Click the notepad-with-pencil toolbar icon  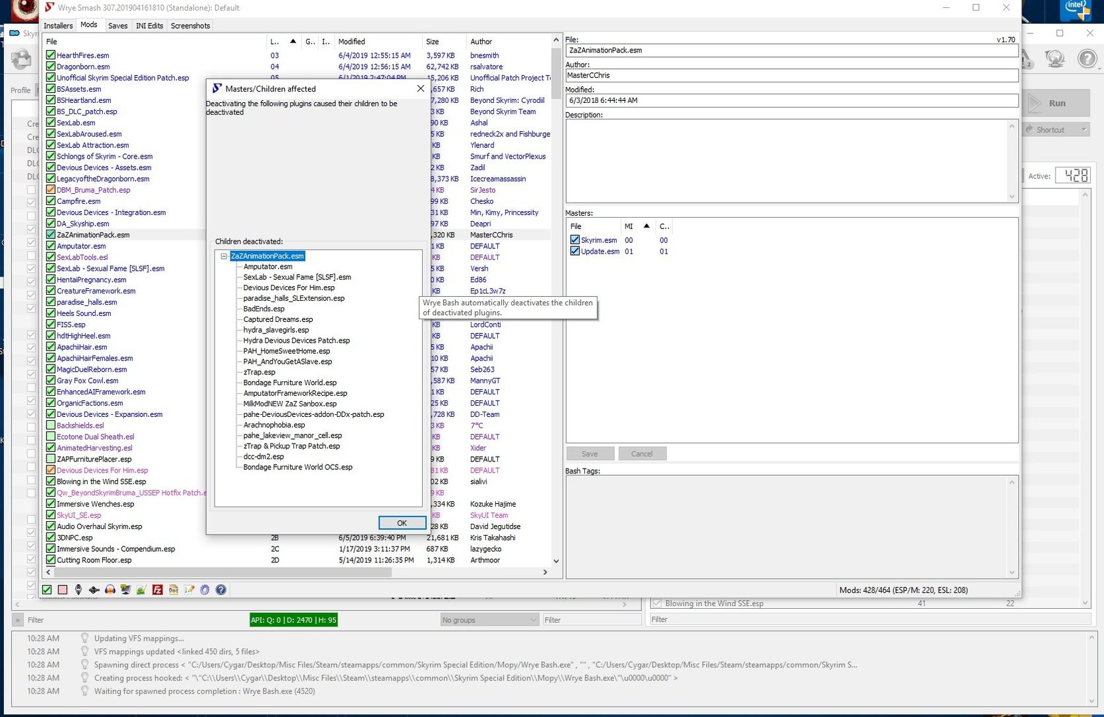point(189,590)
